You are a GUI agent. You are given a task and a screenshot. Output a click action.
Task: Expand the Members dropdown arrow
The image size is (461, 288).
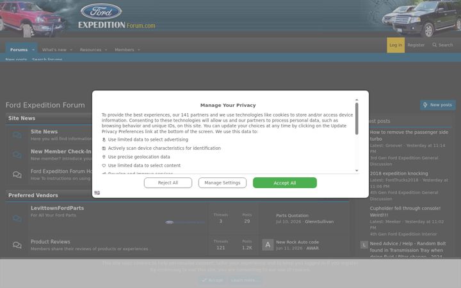pos(139,50)
